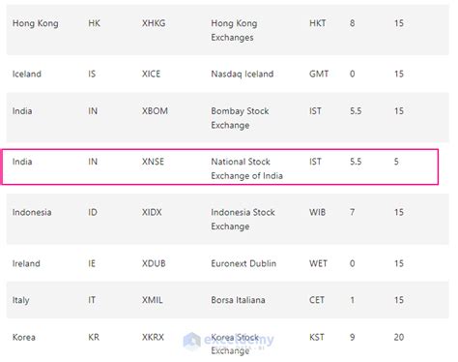
Task: Select the Bombay Stock Exchange name
Action: point(240,118)
